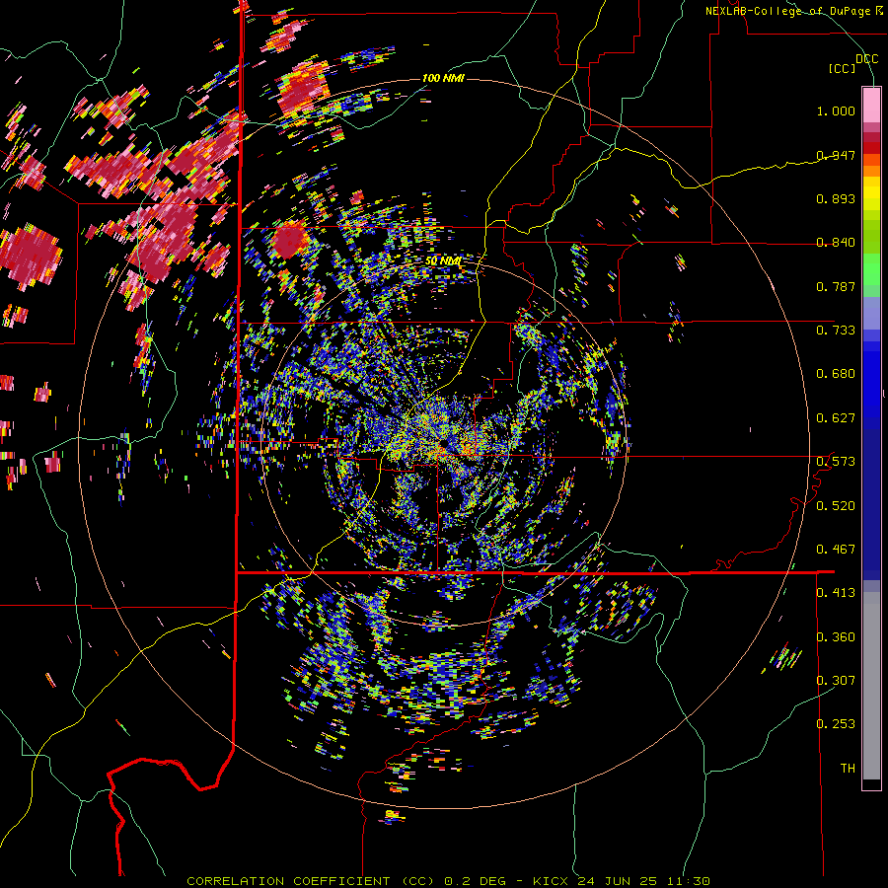This screenshot has width=888, height=888.
Task: Pick the gray color bar segment
Action: pos(871,686)
